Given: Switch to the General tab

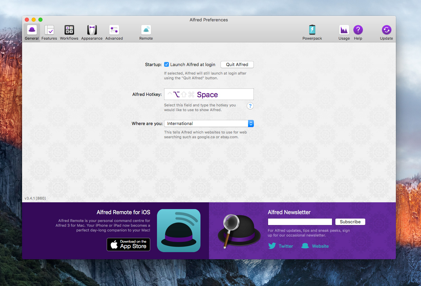Looking at the screenshot, I should click(x=32, y=32).
